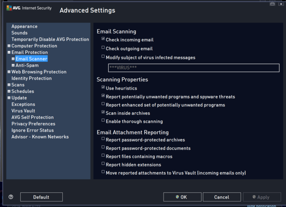Confirm settings with OK button
The image size is (286, 207).
point(182,197)
